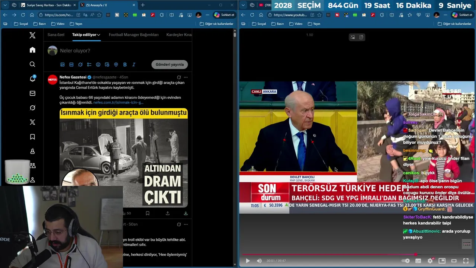
Task: Open X home from sidebar house icon
Action: (x=32, y=50)
